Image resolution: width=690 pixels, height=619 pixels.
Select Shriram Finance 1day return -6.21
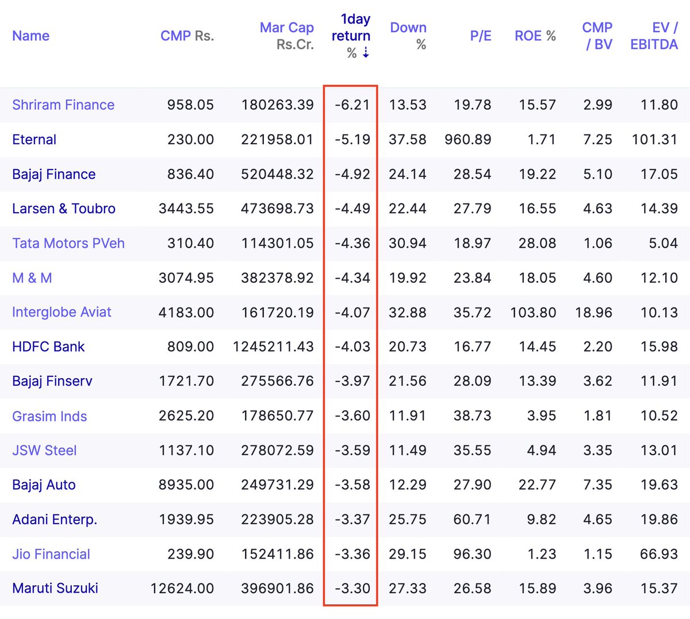click(x=352, y=105)
